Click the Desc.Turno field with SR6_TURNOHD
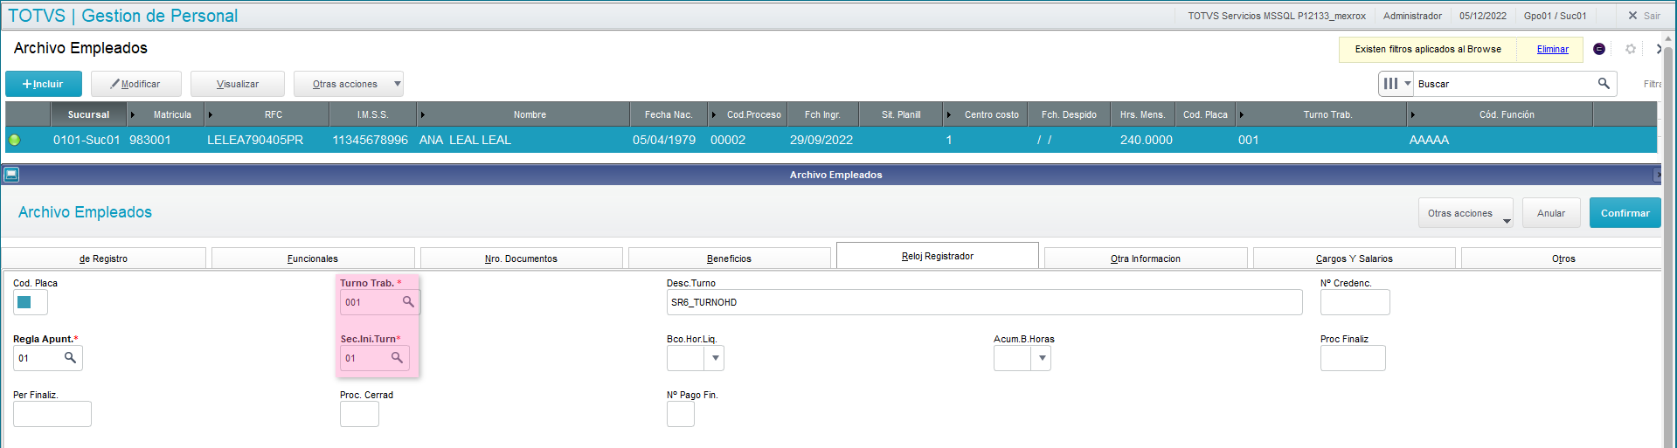Screen dimensions: 1677x448 point(984,302)
